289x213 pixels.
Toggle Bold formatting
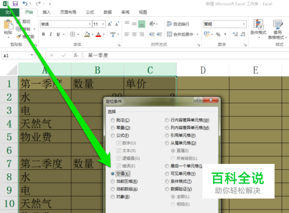coord(43,34)
